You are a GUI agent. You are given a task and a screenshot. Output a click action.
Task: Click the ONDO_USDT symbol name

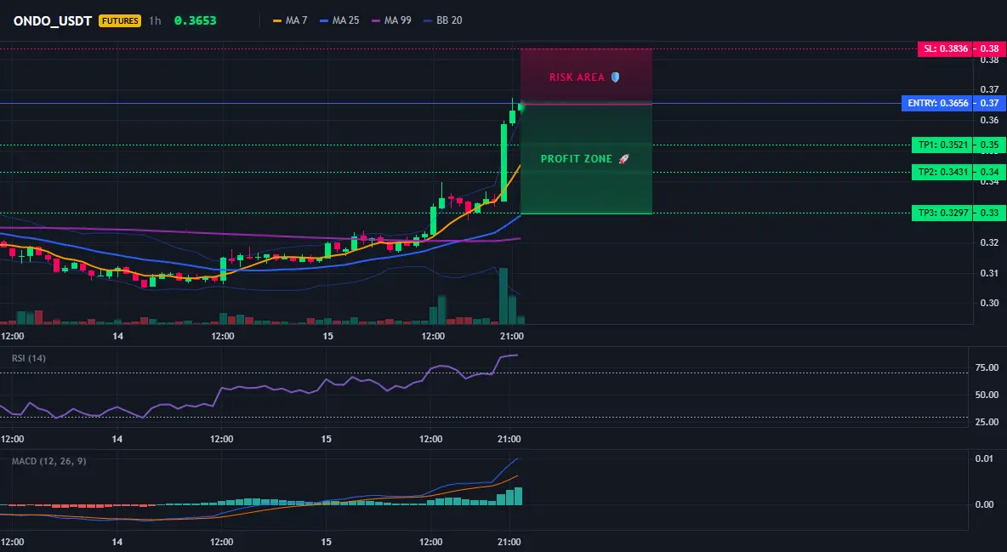(x=53, y=20)
